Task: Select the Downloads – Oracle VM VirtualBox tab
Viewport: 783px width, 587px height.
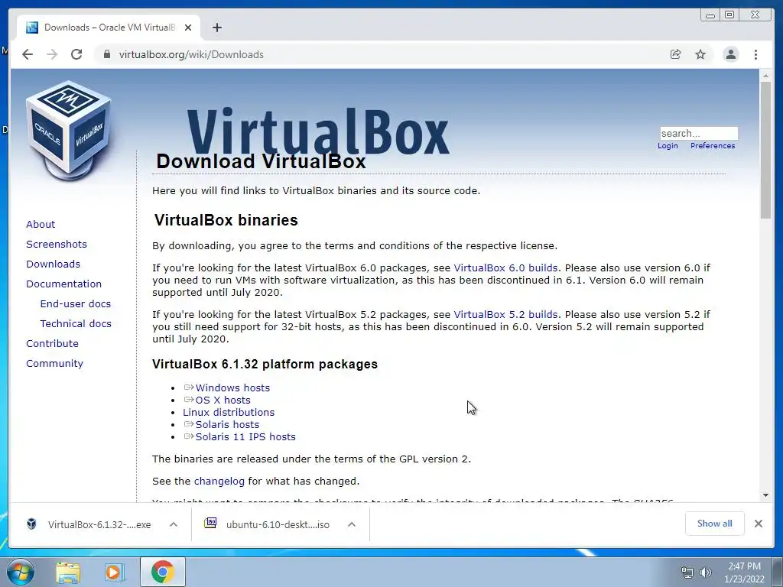Action: click(109, 28)
